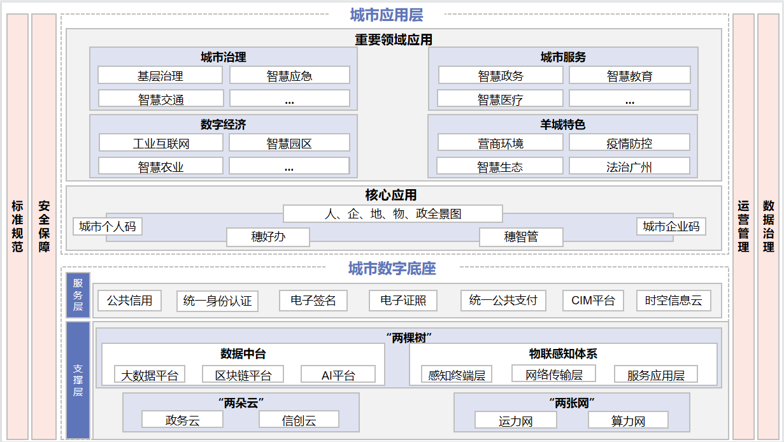Select the 工业互联网 box
Image resolution: width=784 pixels, height=442 pixels.
click(x=160, y=143)
